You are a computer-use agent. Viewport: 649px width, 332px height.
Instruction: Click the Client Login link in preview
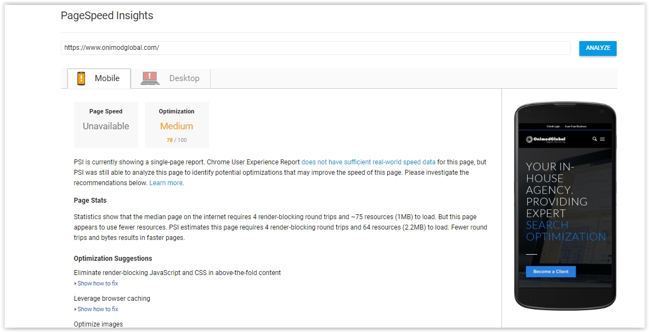pyautogui.click(x=553, y=127)
